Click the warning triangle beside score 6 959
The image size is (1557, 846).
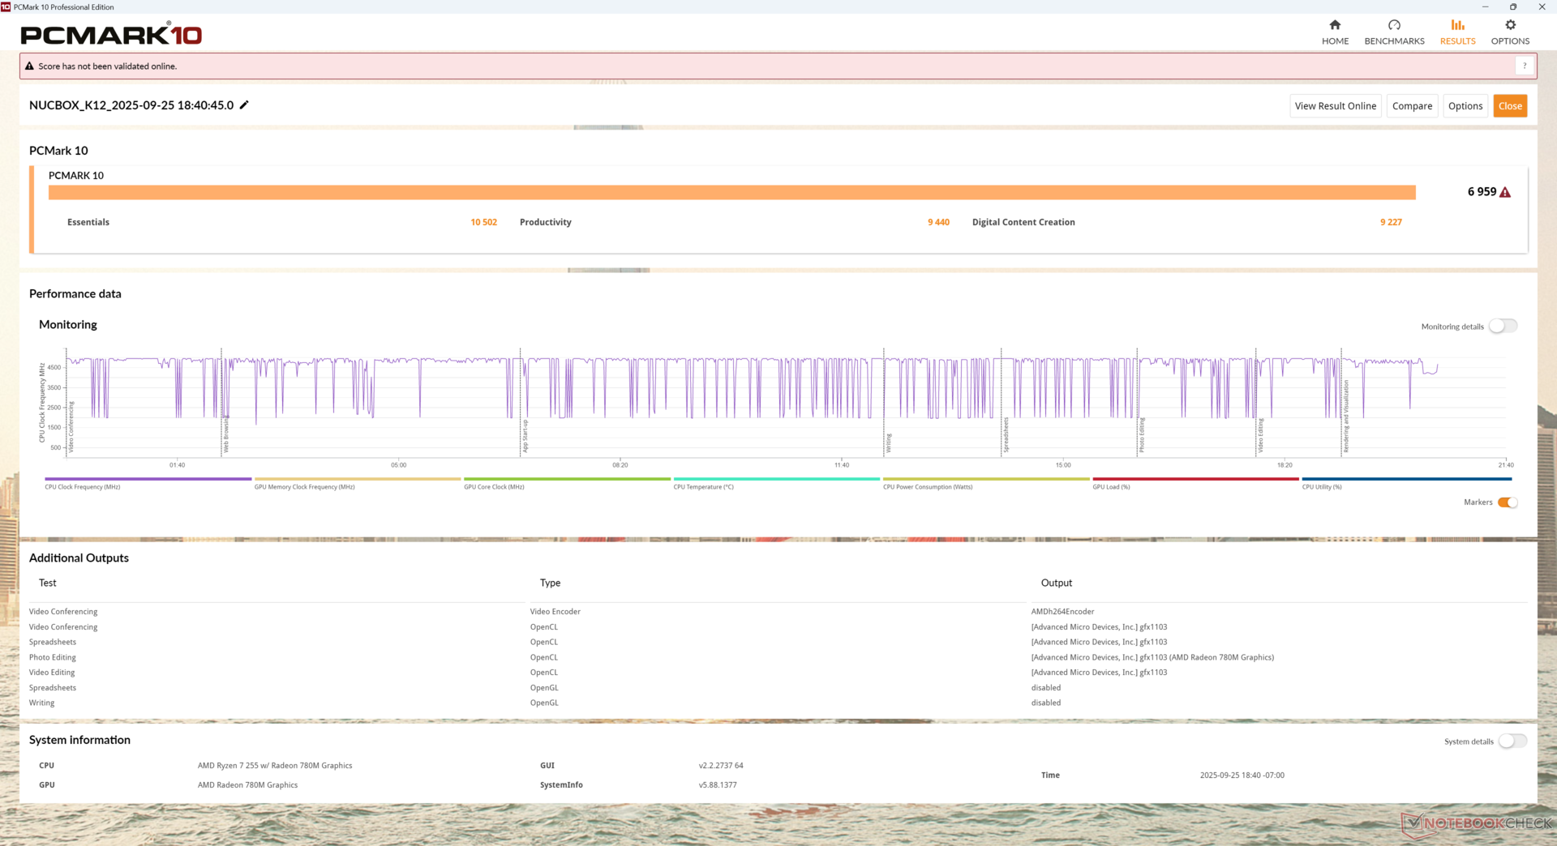[1505, 193]
